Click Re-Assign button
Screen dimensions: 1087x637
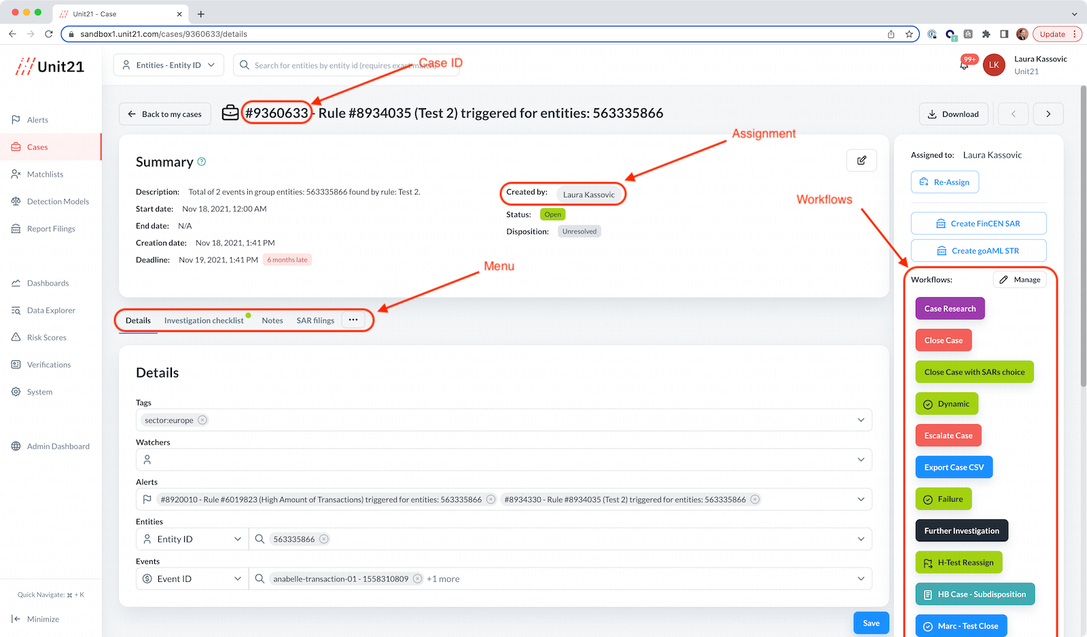coord(944,182)
